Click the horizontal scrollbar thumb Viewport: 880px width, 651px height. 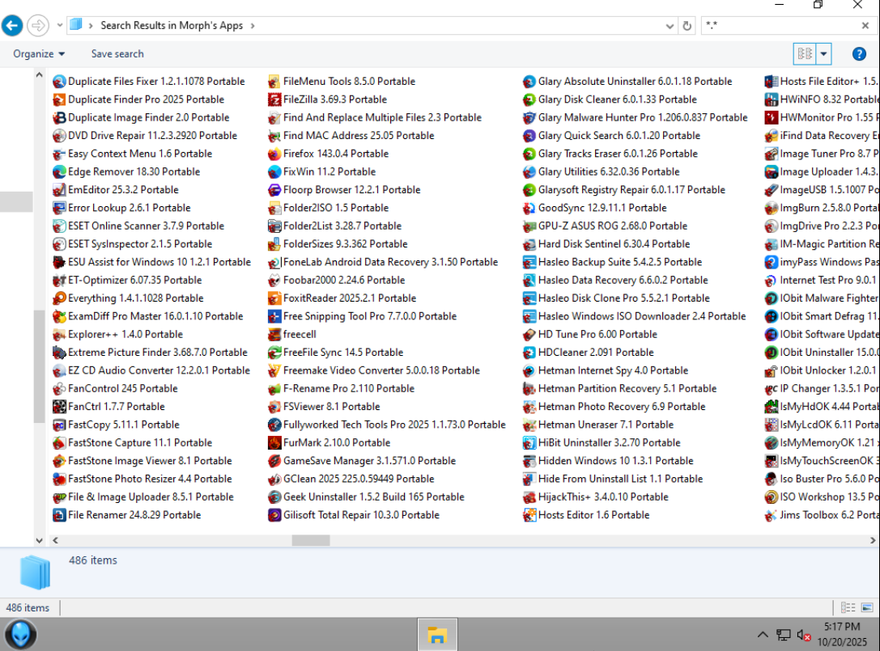pos(310,540)
